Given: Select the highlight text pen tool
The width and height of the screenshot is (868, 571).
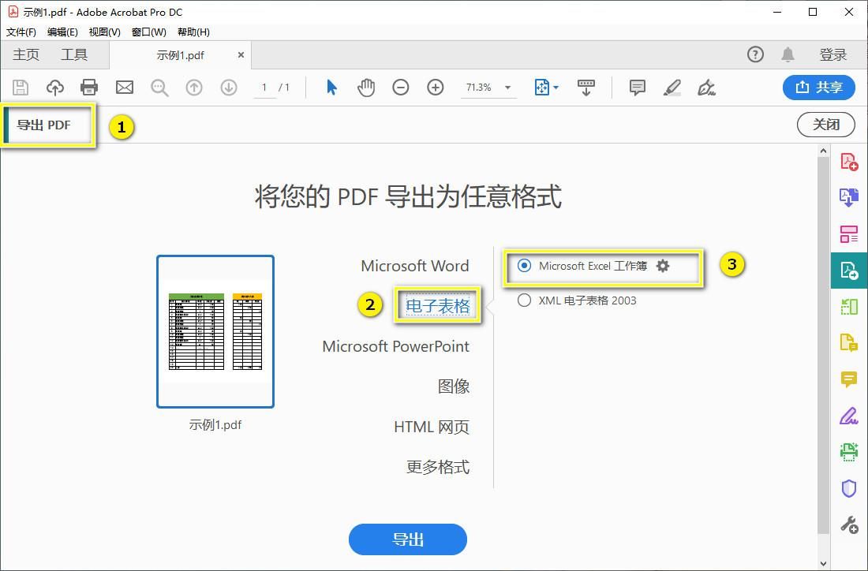Looking at the screenshot, I should (x=672, y=88).
